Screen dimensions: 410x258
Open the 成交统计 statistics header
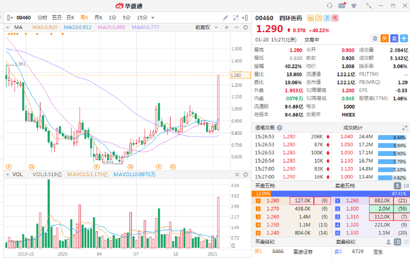point(353,128)
